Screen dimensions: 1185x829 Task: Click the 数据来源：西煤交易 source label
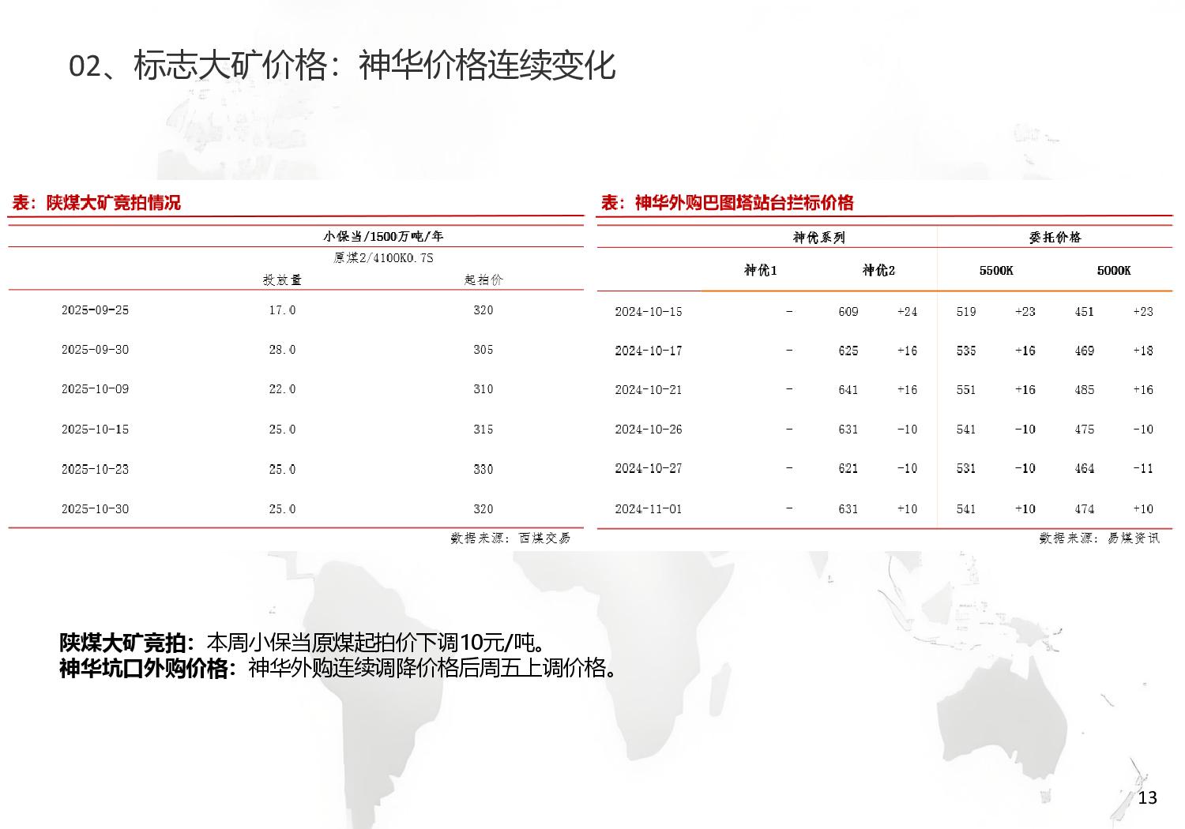510,538
